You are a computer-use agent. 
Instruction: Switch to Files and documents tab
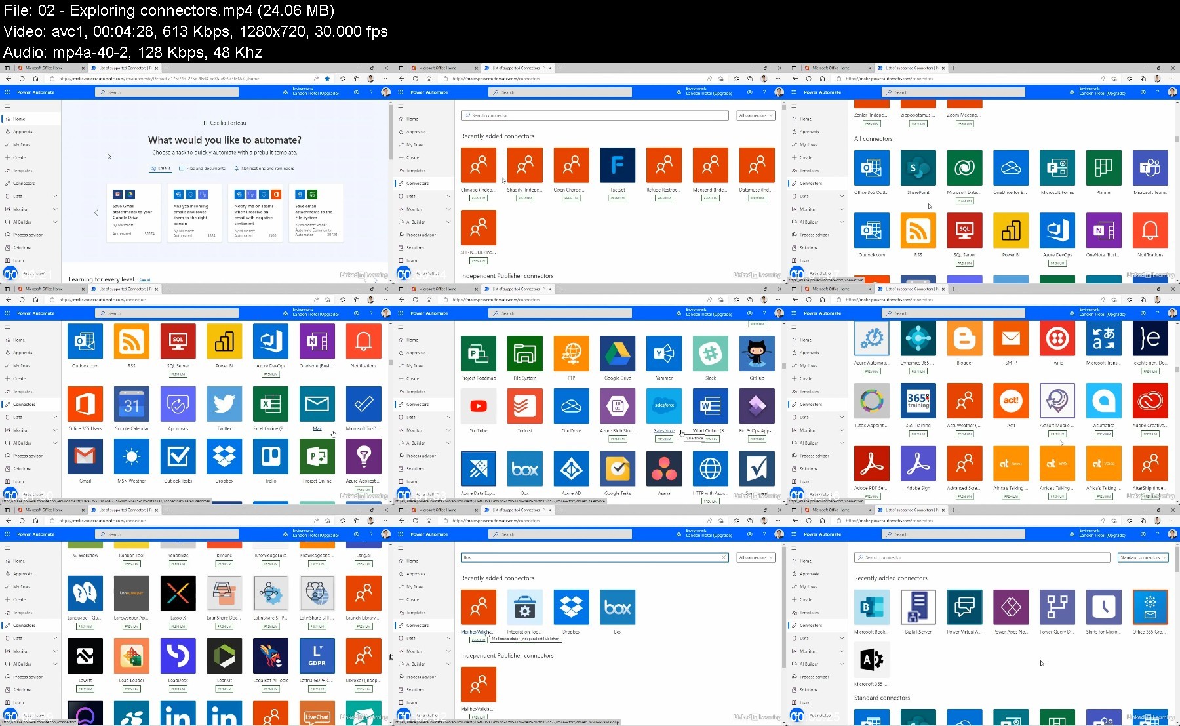click(203, 169)
